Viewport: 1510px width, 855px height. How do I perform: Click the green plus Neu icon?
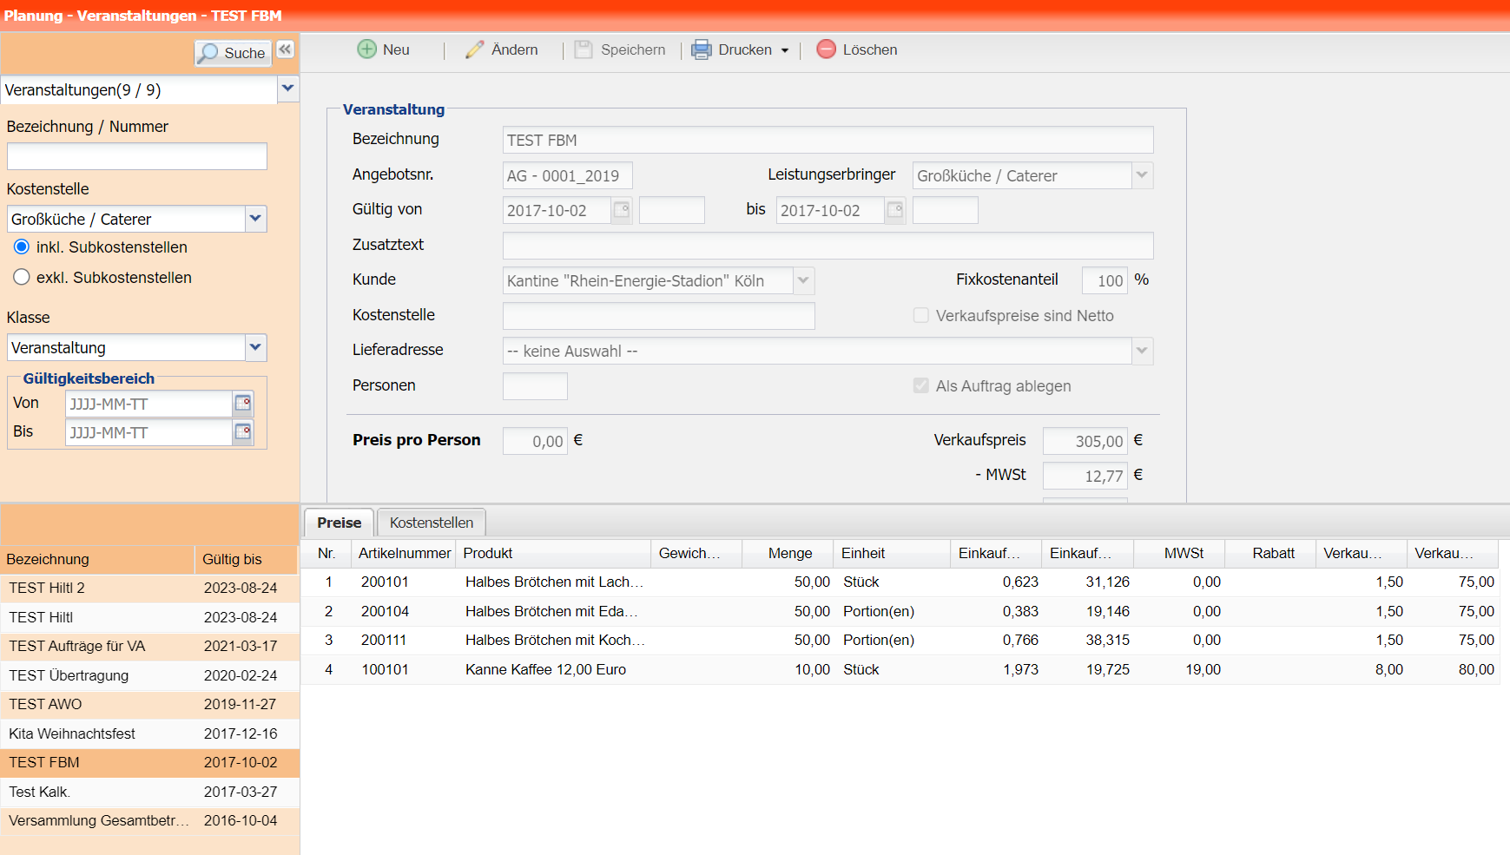point(367,49)
